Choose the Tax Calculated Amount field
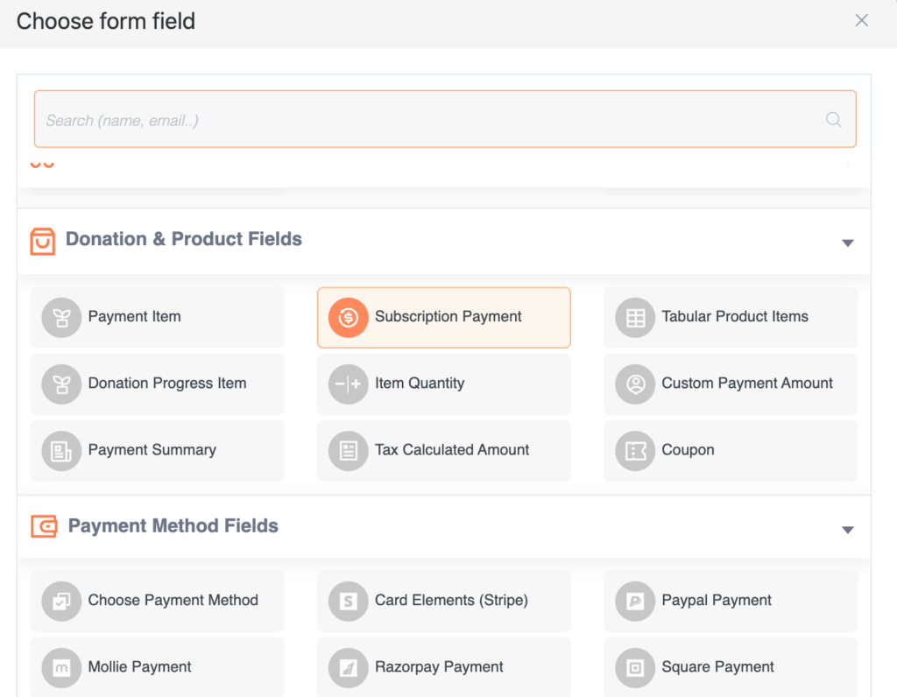897x697 pixels. pyautogui.click(x=444, y=451)
